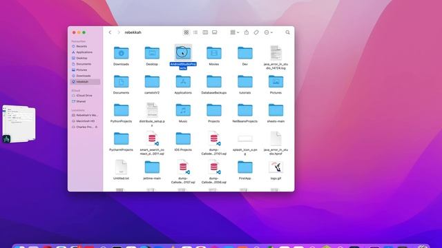Select the Applications folder icon in the file grid
Screen dimensions: 442x248
pos(183,81)
